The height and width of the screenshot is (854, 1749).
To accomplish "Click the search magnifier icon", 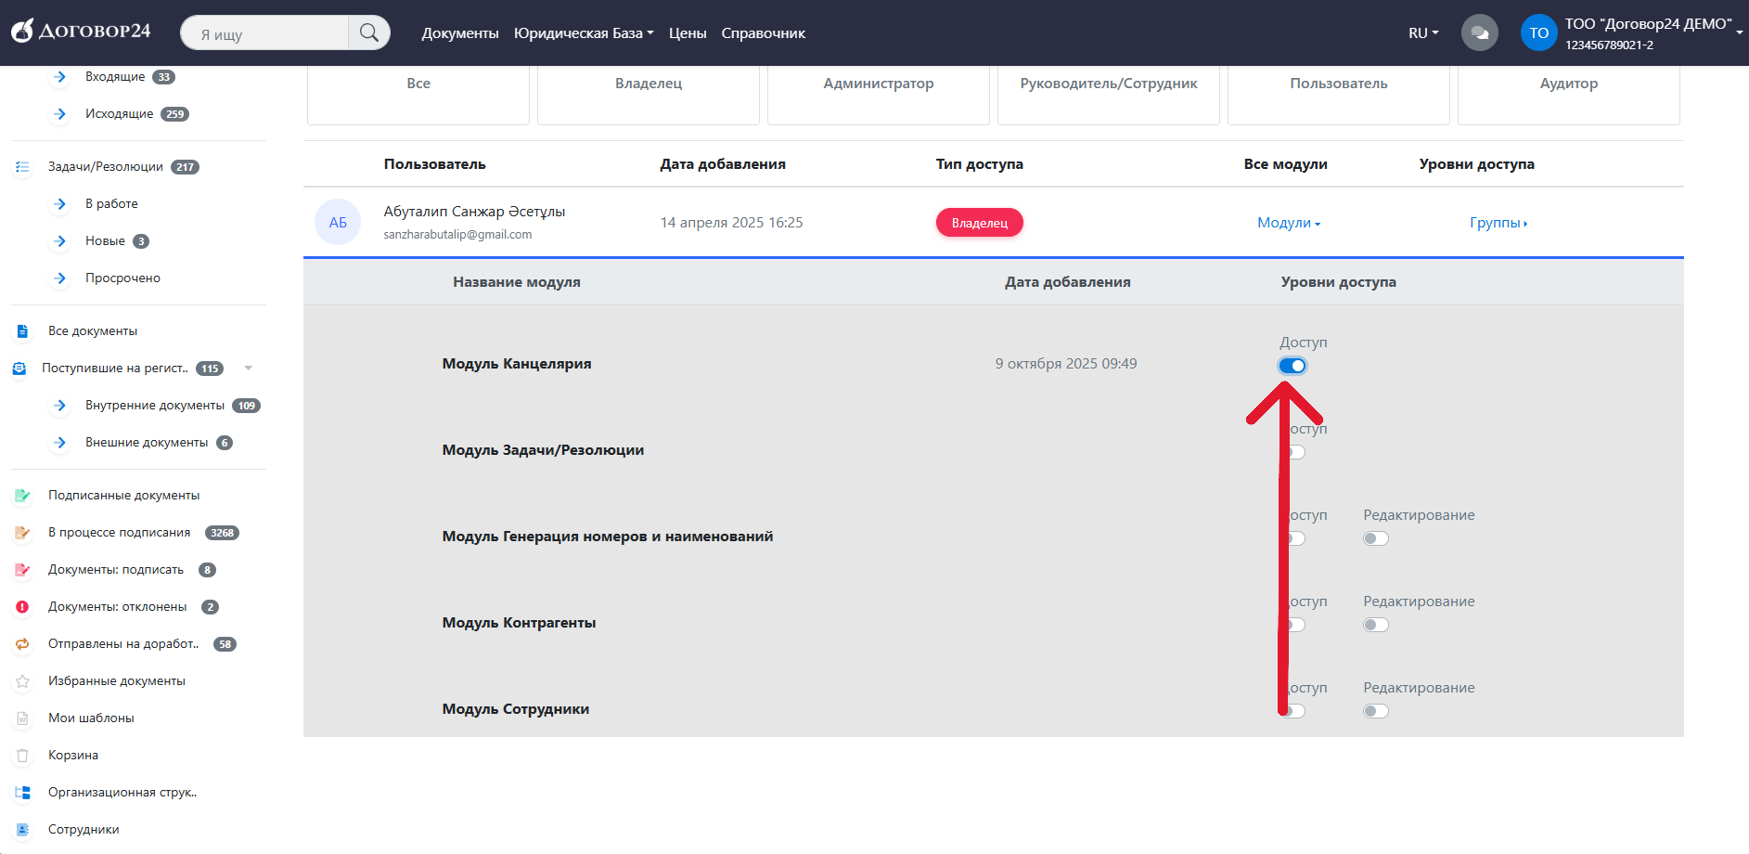I will pyautogui.click(x=368, y=33).
